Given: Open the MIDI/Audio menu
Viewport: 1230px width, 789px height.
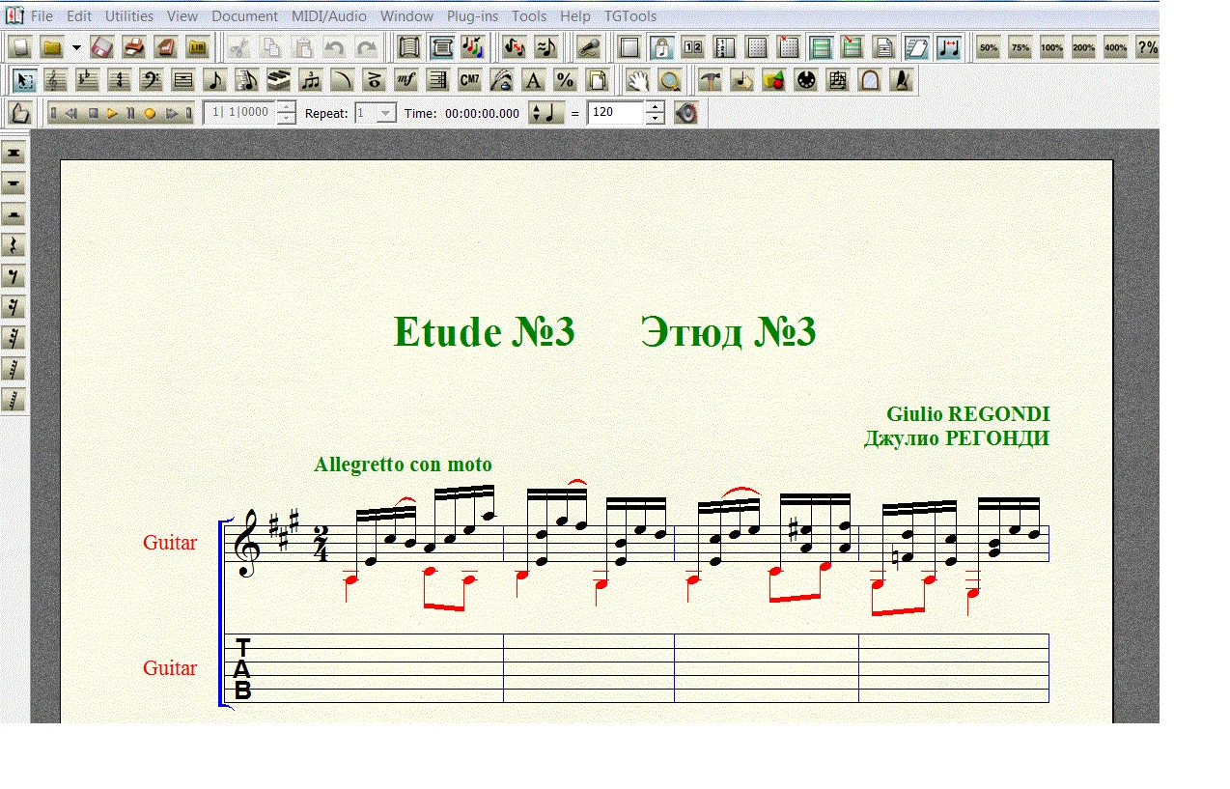Looking at the screenshot, I should (x=329, y=16).
